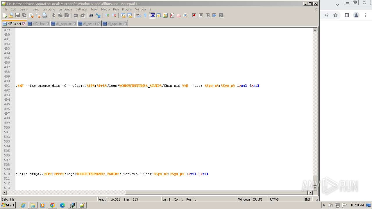Open the Encoding menu
372x209 pixels.
[49, 9]
